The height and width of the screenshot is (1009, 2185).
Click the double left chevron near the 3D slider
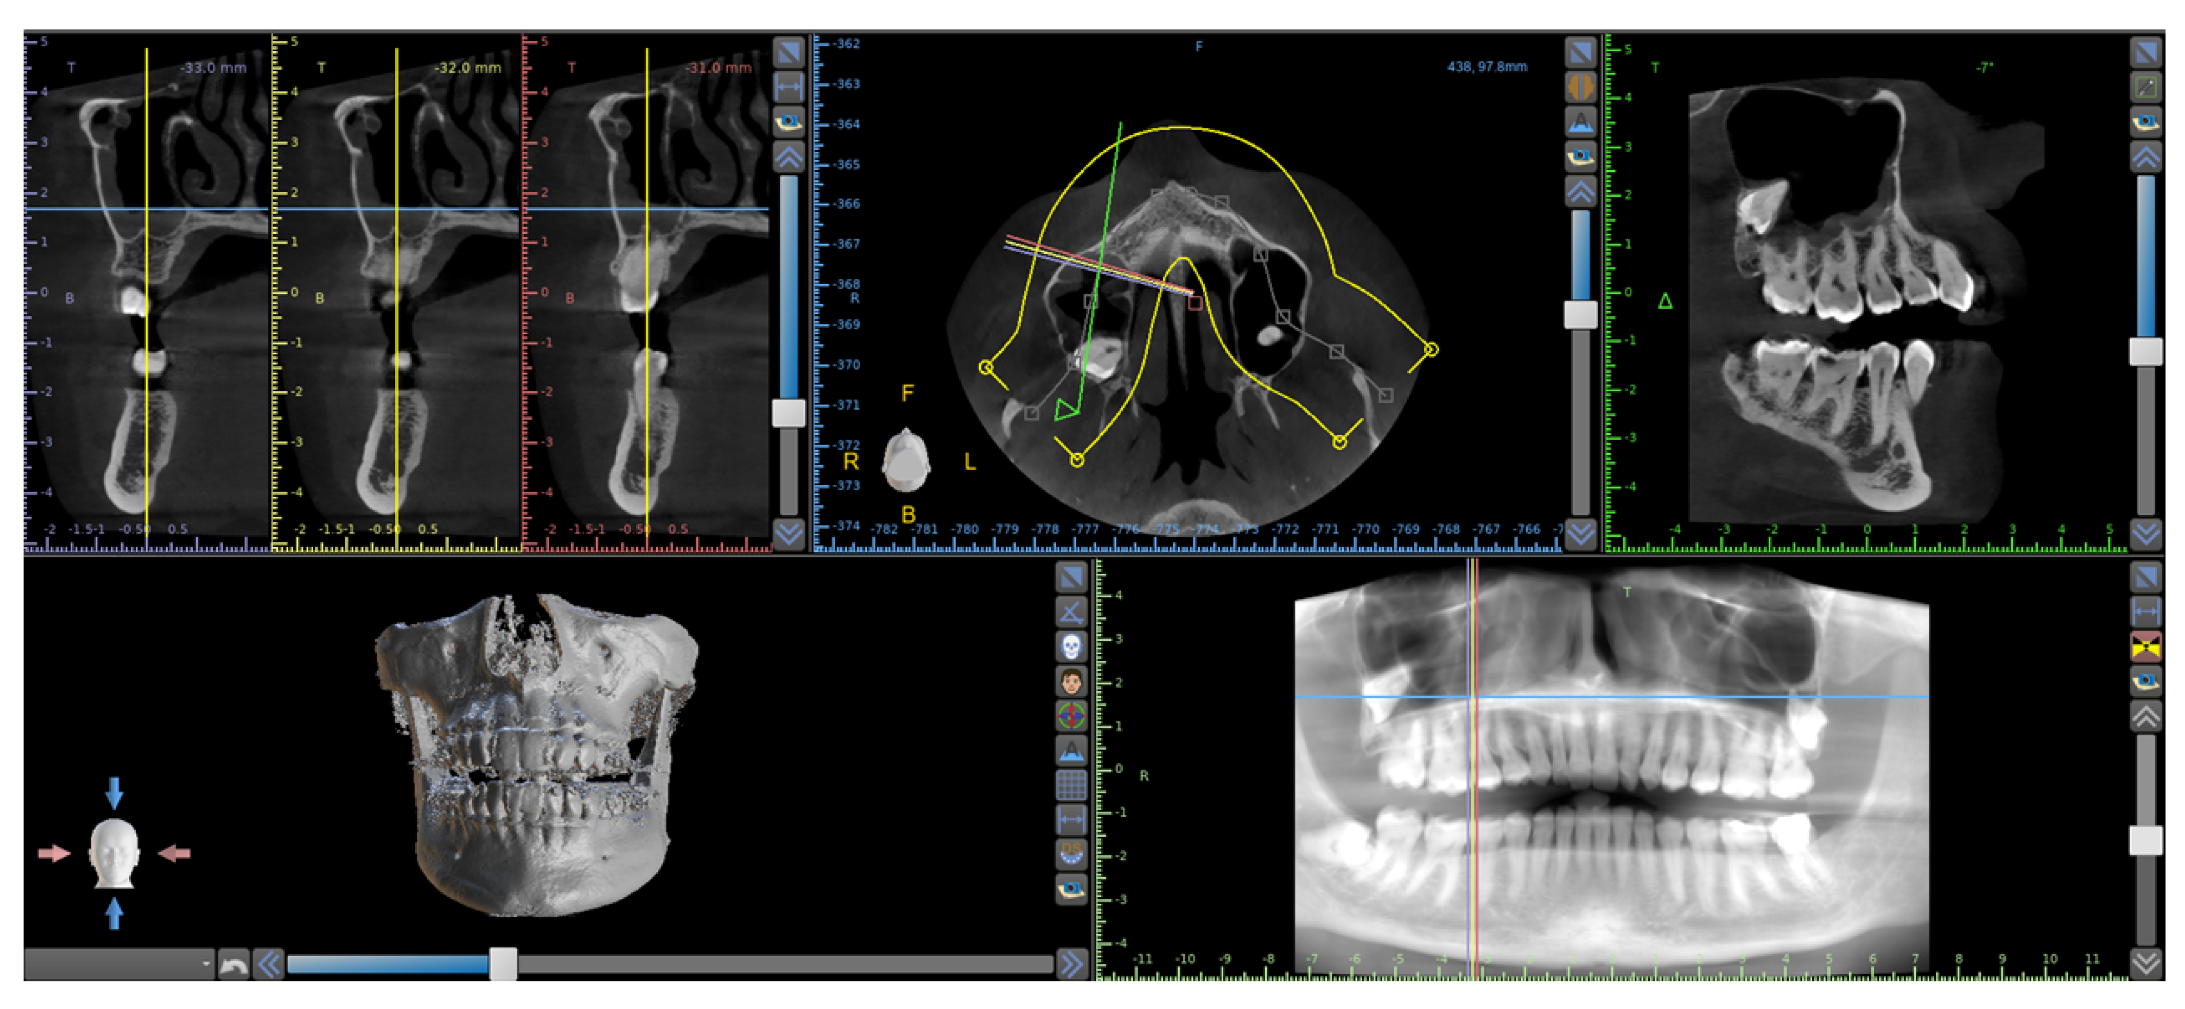269,965
